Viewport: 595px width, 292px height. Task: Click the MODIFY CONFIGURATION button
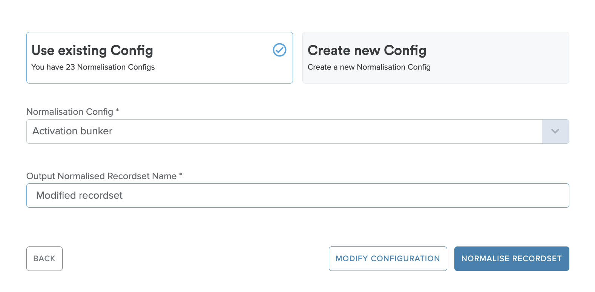(x=388, y=259)
